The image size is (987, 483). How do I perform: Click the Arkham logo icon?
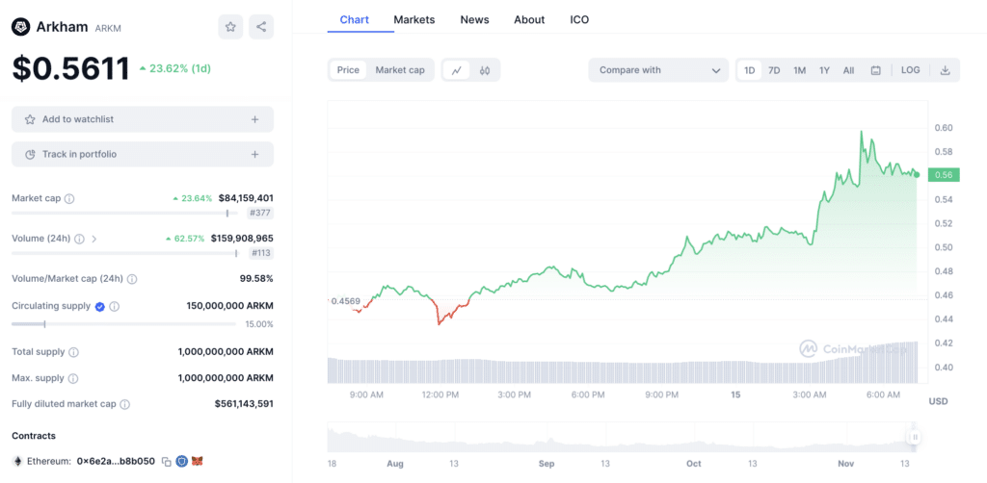pos(21,27)
